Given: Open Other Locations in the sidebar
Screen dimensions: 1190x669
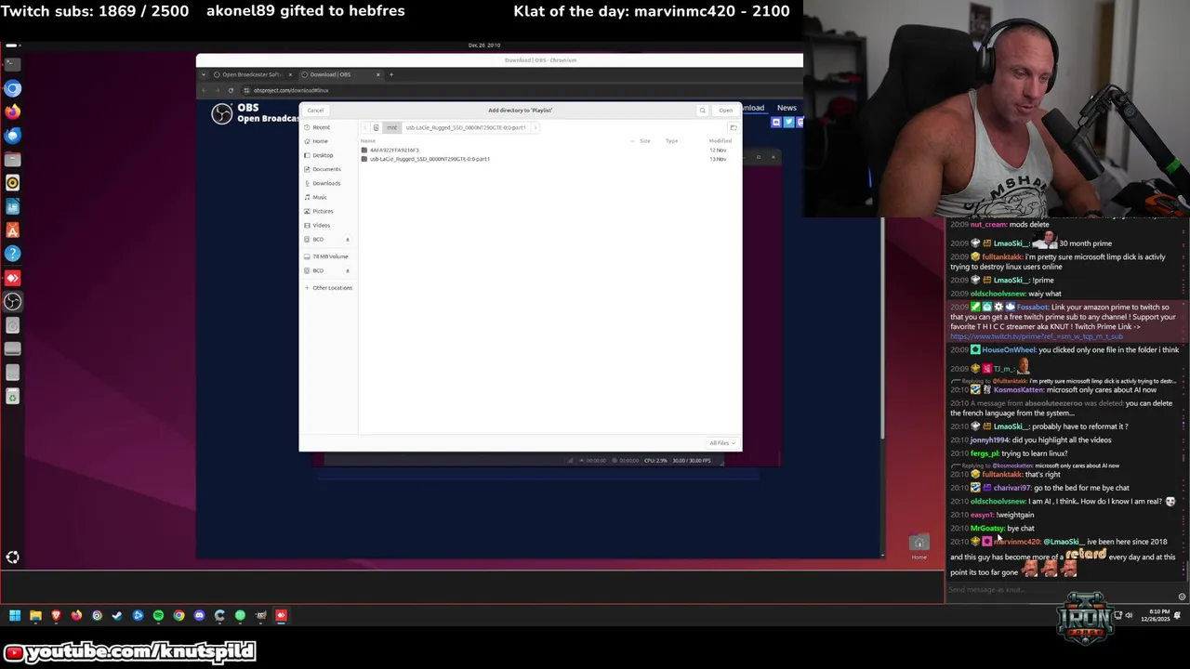Looking at the screenshot, I should point(327,288).
